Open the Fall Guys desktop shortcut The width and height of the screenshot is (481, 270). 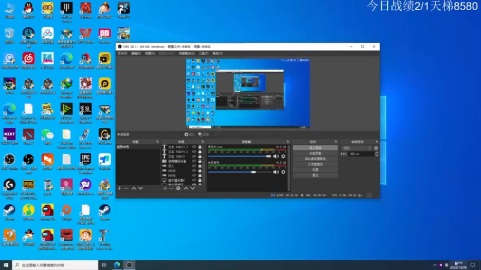click(47, 61)
